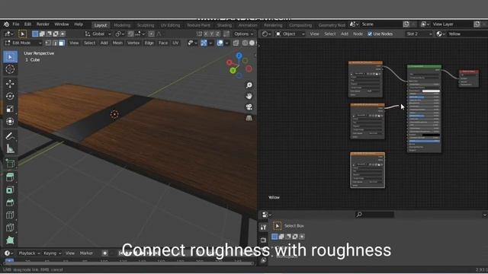This screenshot has height=274, width=488.
Task: Enable vertex select mode
Action: [x=48, y=43]
